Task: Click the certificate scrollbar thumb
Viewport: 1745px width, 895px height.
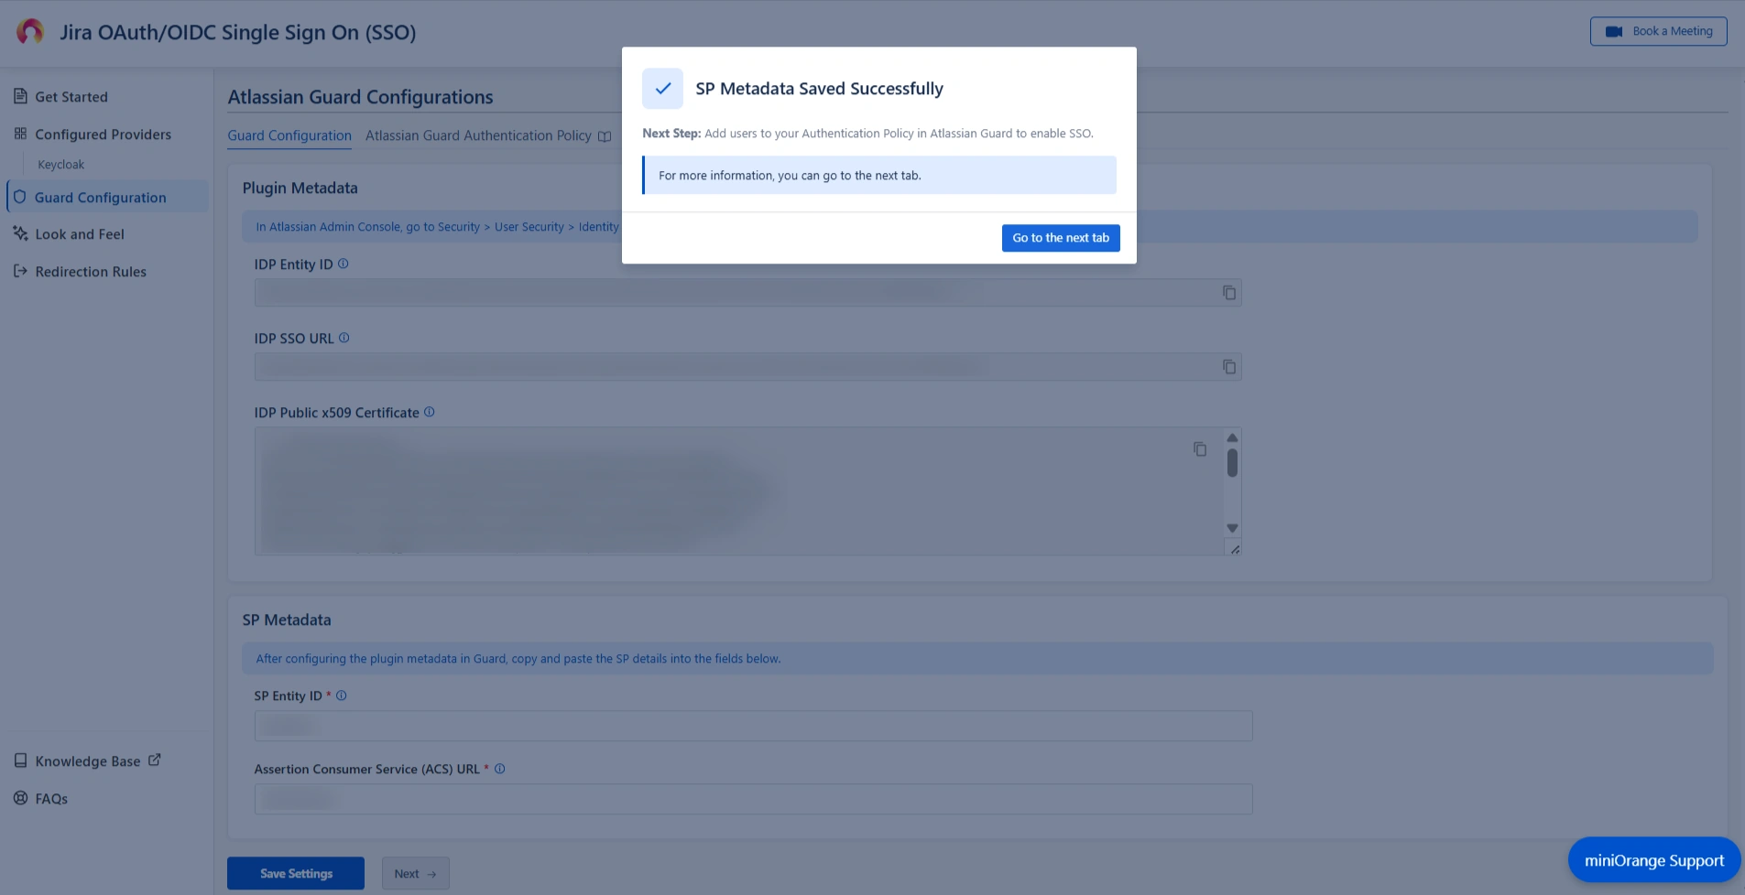Action: coord(1232,463)
